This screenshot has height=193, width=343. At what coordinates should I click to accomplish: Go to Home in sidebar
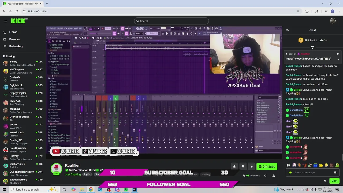click(10, 32)
